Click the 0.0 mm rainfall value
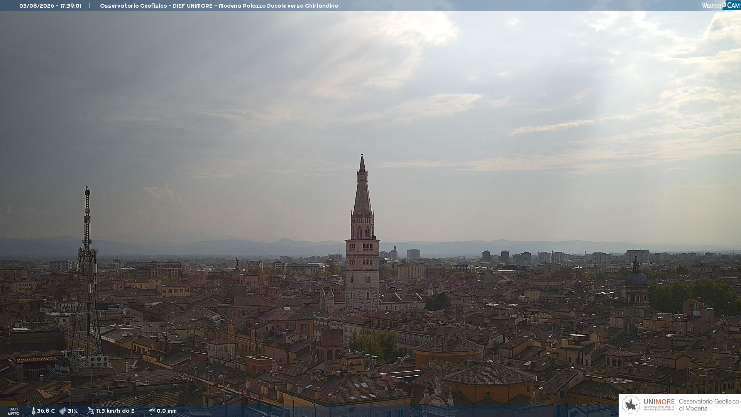 [167, 411]
